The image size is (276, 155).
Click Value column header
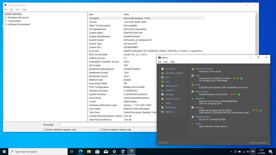tap(163, 14)
